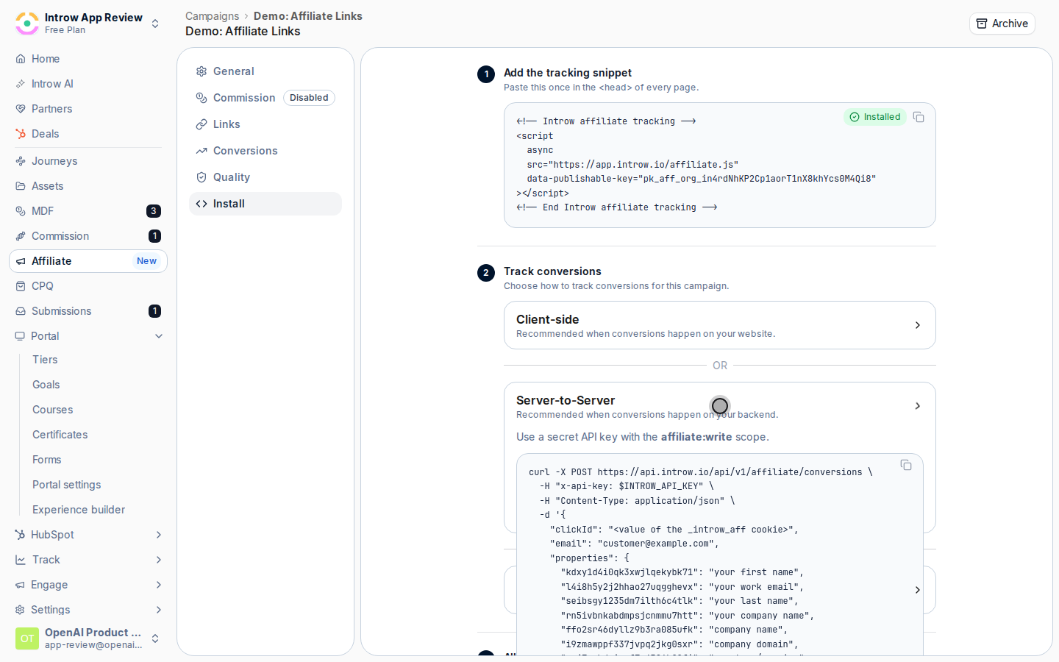Open the Quality tab
Image resolution: width=1059 pixels, height=662 pixels.
coord(265,177)
